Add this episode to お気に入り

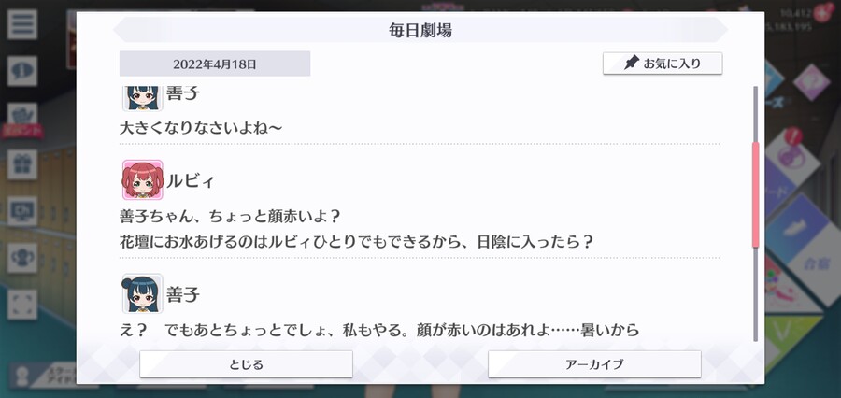click(x=663, y=64)
